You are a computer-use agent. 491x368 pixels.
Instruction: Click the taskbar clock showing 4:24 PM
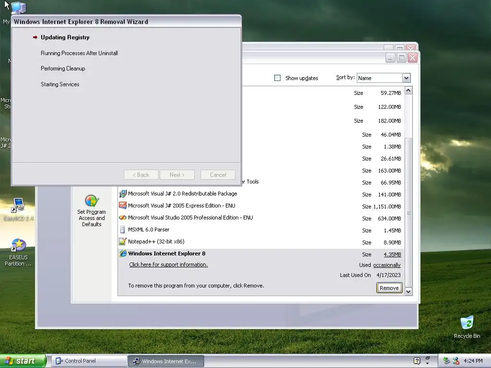[473, 361]
